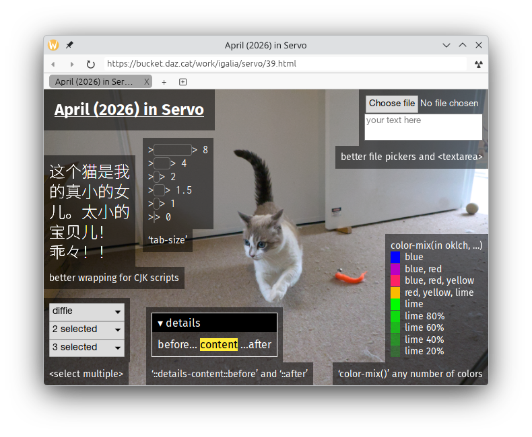This screenshot has width=532, height=437.
Task: Go forward using the forward arrow
Action: (x=72, y=64)
